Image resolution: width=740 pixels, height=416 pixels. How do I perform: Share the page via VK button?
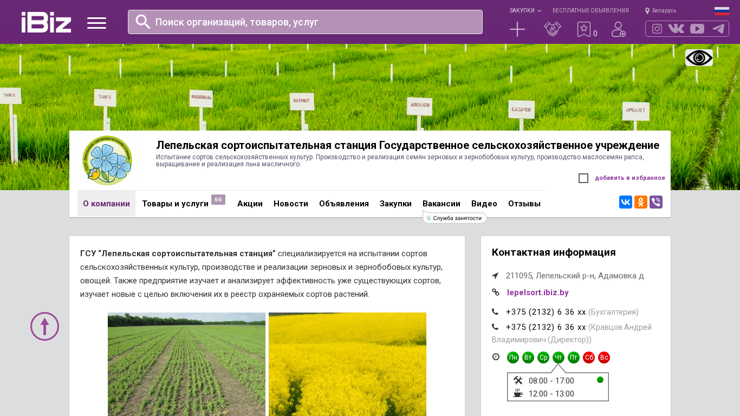[x=626, y=202]
